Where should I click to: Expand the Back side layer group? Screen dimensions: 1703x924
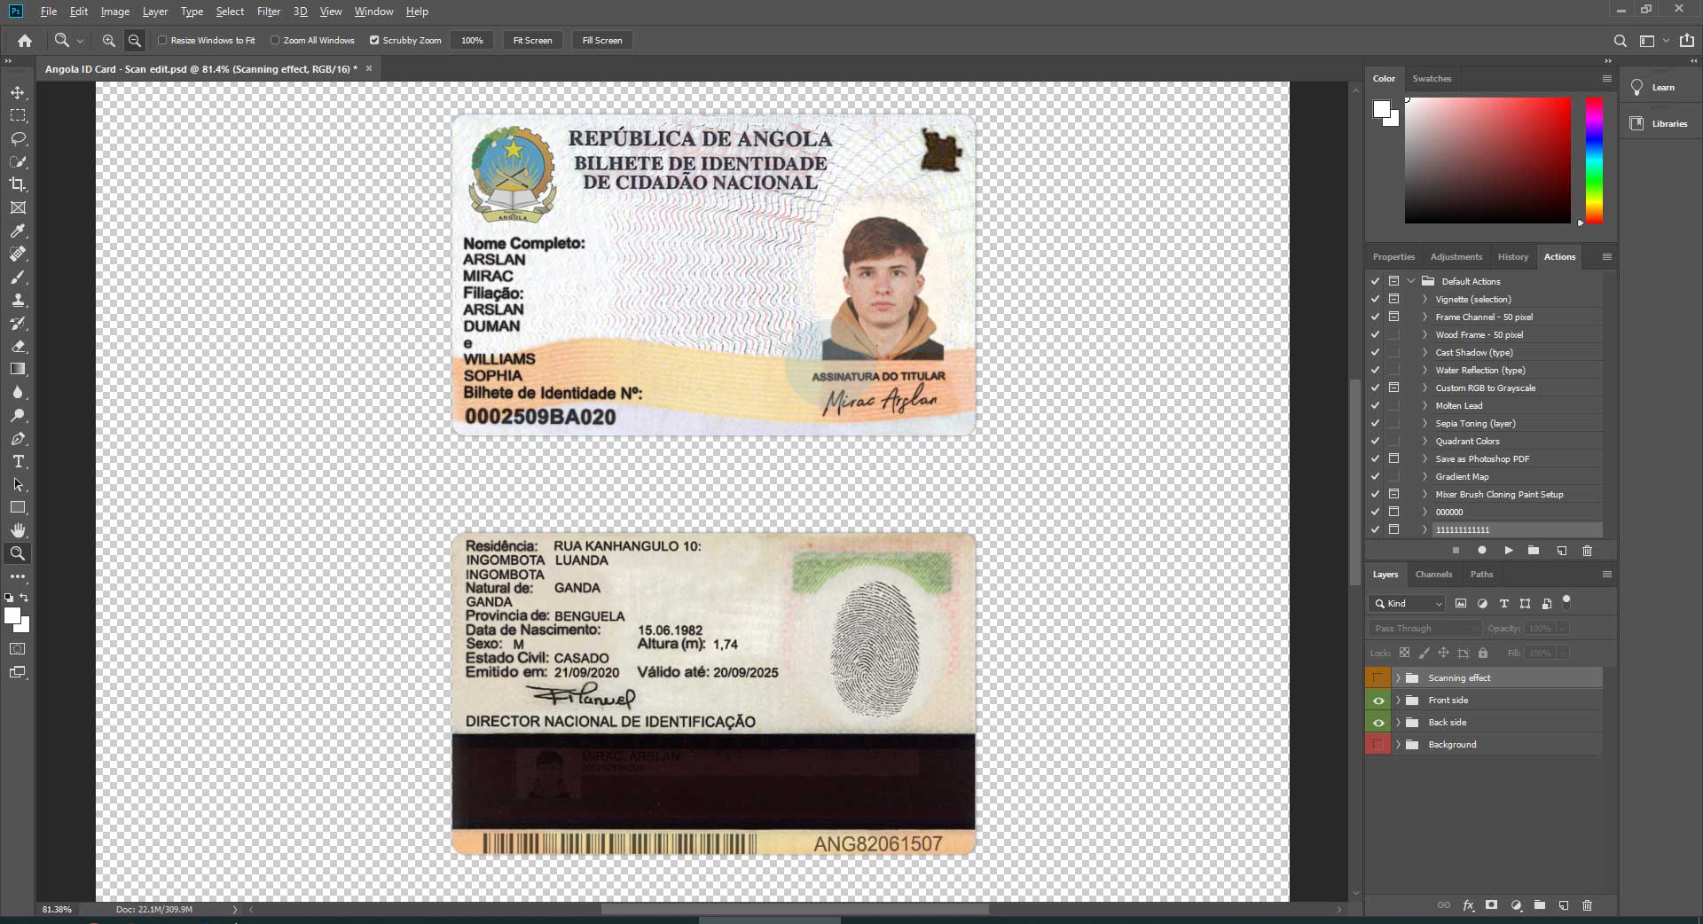(x=1398, y=723)
